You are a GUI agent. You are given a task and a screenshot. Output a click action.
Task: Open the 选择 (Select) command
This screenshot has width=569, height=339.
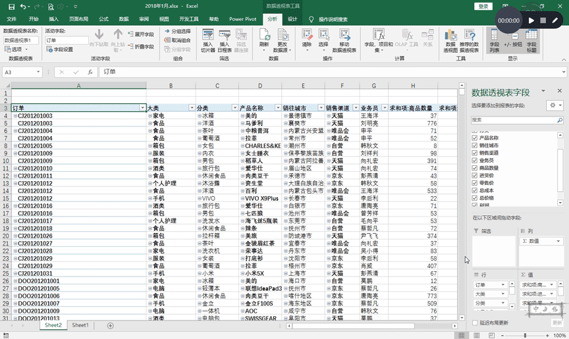[323, 40]
